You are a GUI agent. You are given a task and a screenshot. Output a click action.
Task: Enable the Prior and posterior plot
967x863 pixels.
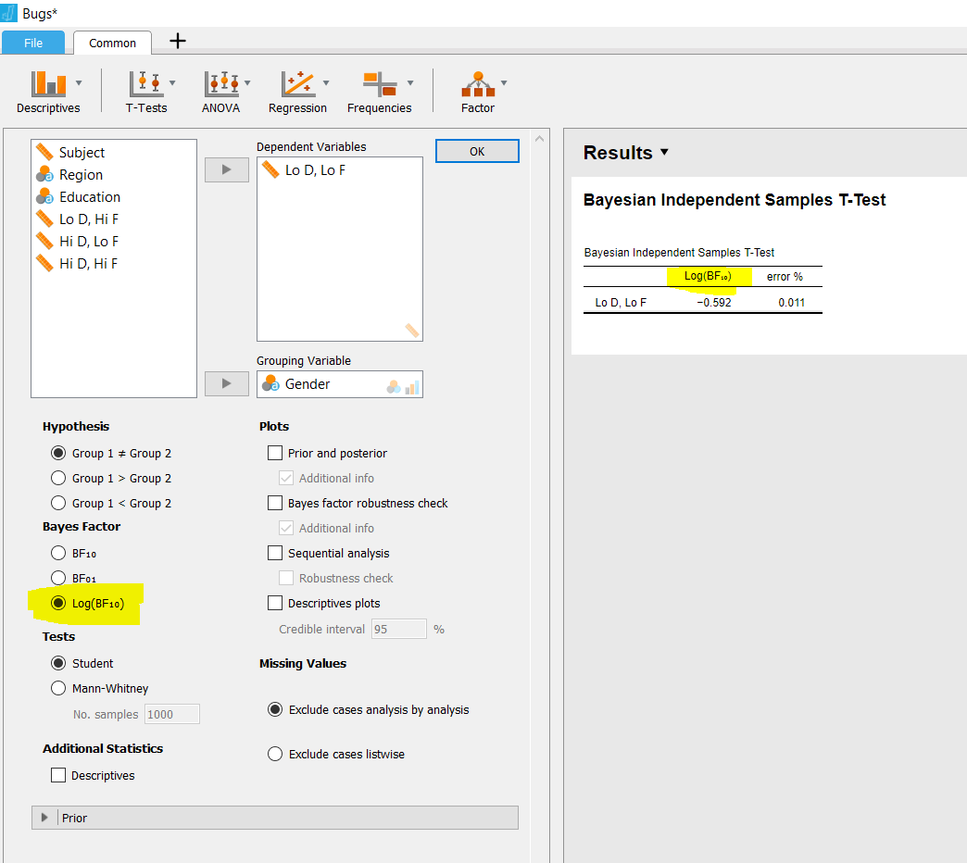(x=274, y=453)
